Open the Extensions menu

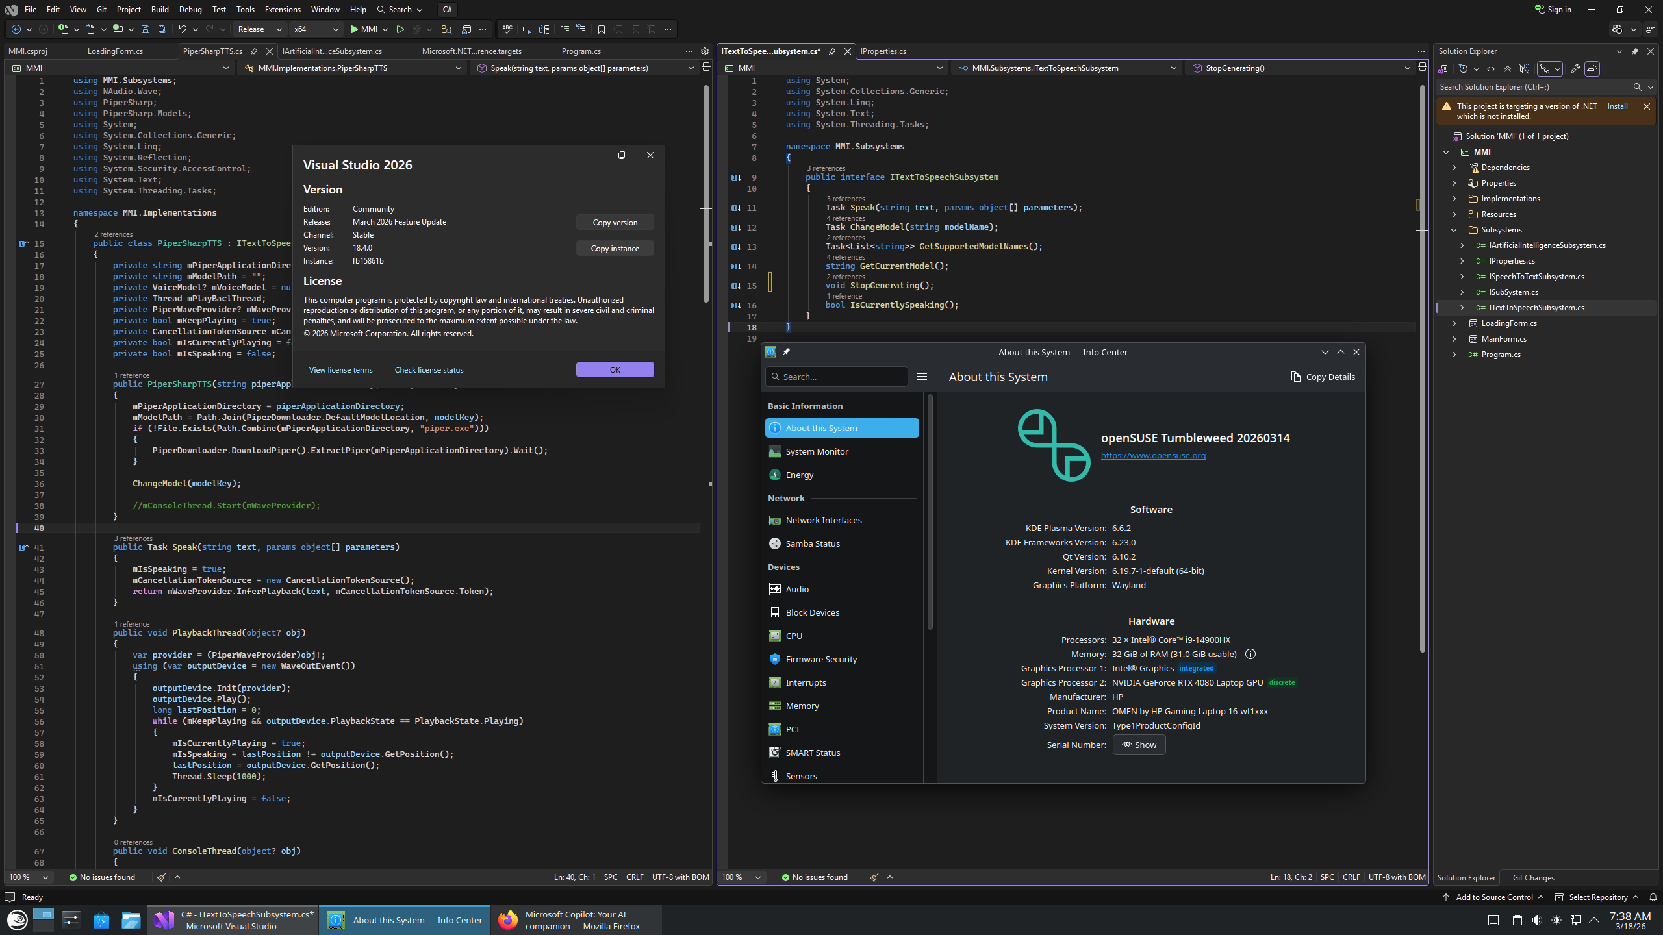283,10
